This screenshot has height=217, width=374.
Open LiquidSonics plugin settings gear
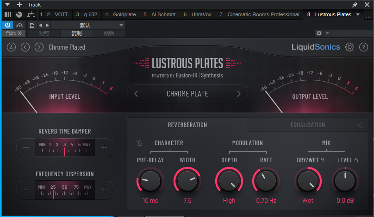[349, 47]
